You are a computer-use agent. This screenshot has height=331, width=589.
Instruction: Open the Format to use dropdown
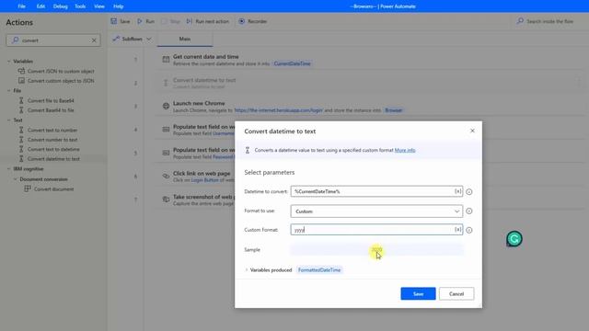click(376, 211)
